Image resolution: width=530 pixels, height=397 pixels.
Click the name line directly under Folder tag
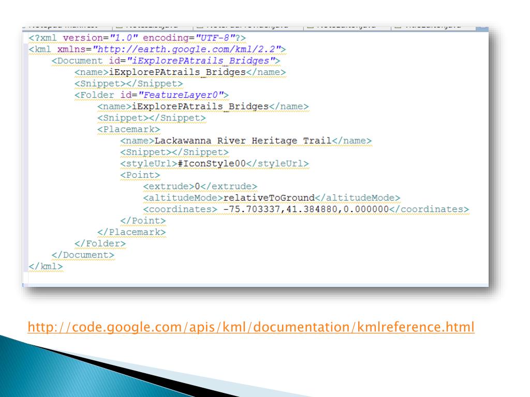203,106
